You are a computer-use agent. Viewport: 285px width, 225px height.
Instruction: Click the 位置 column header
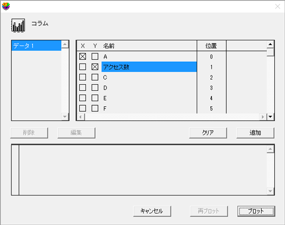(211, 45)
